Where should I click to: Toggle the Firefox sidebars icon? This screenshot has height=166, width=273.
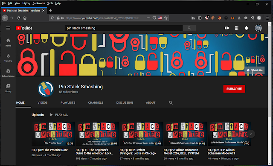click(200, 18)
